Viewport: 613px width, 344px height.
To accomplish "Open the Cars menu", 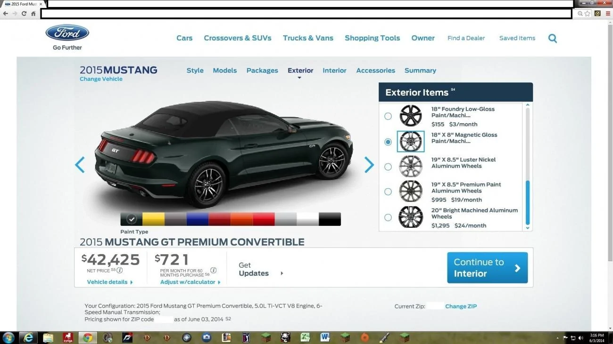I will 184,38.
